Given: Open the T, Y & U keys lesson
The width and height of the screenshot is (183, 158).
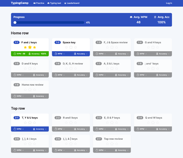Looking at the screenshot, I should (30, 123).
